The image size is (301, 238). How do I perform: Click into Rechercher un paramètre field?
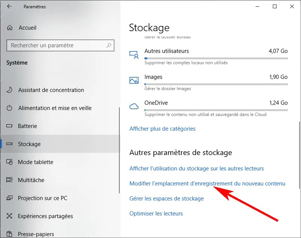point(56,45)
